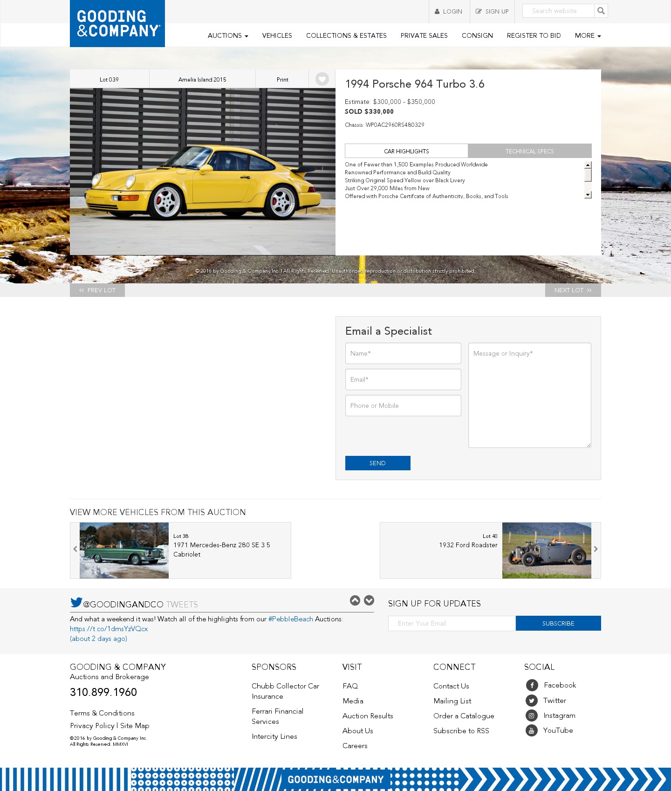
Task: Slide vehicle carousel left arrow
Action: [75, 549]
